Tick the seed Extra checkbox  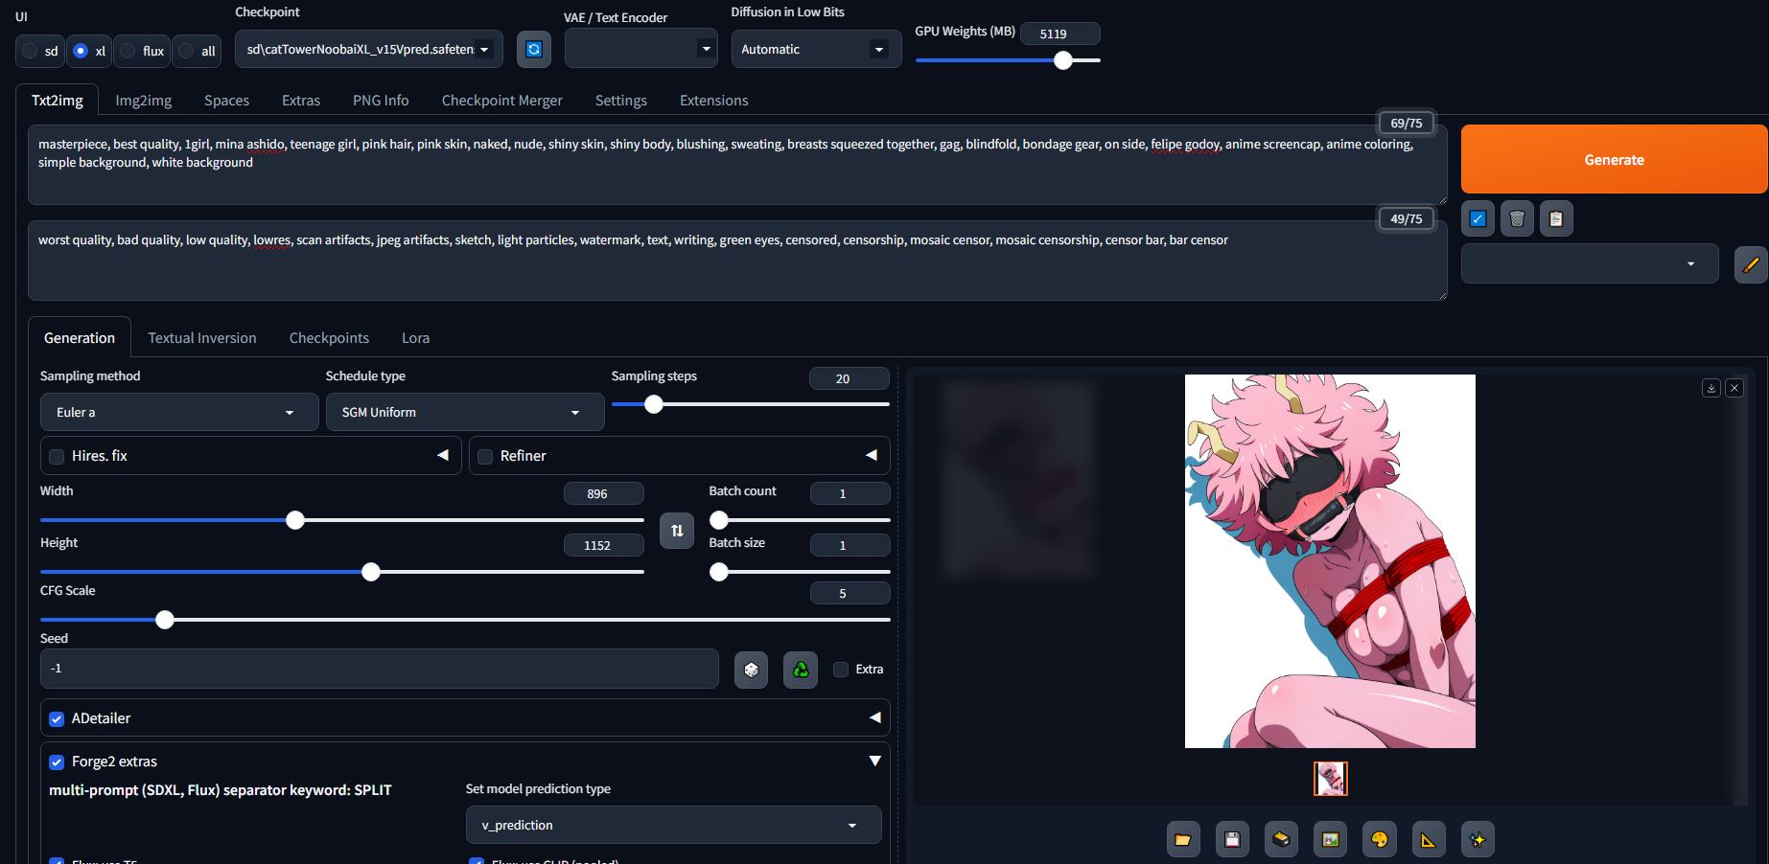click(x=841, y=670)
